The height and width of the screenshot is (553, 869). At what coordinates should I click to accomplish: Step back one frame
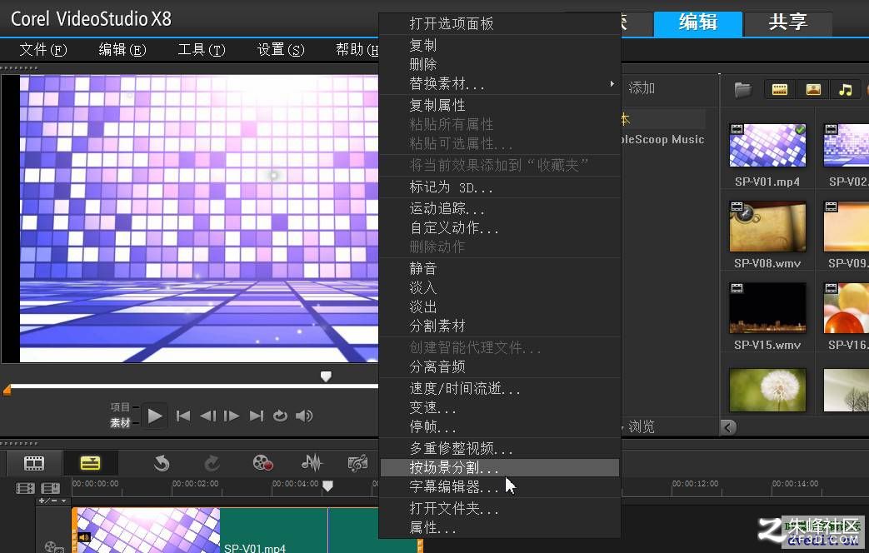[207, 416]
